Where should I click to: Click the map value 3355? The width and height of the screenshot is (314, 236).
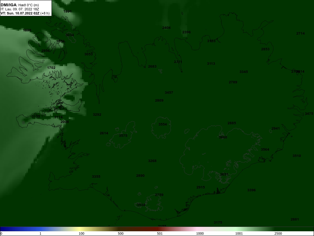pos(96,177)
